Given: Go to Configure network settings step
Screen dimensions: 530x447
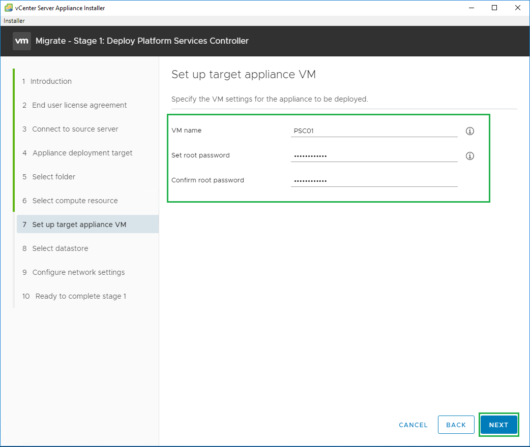Looking at the screenshot, I should pyautogui.click(x=78, y=272).
